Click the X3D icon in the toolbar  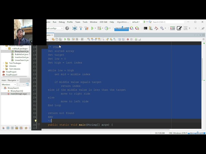[x=173, y=28]
